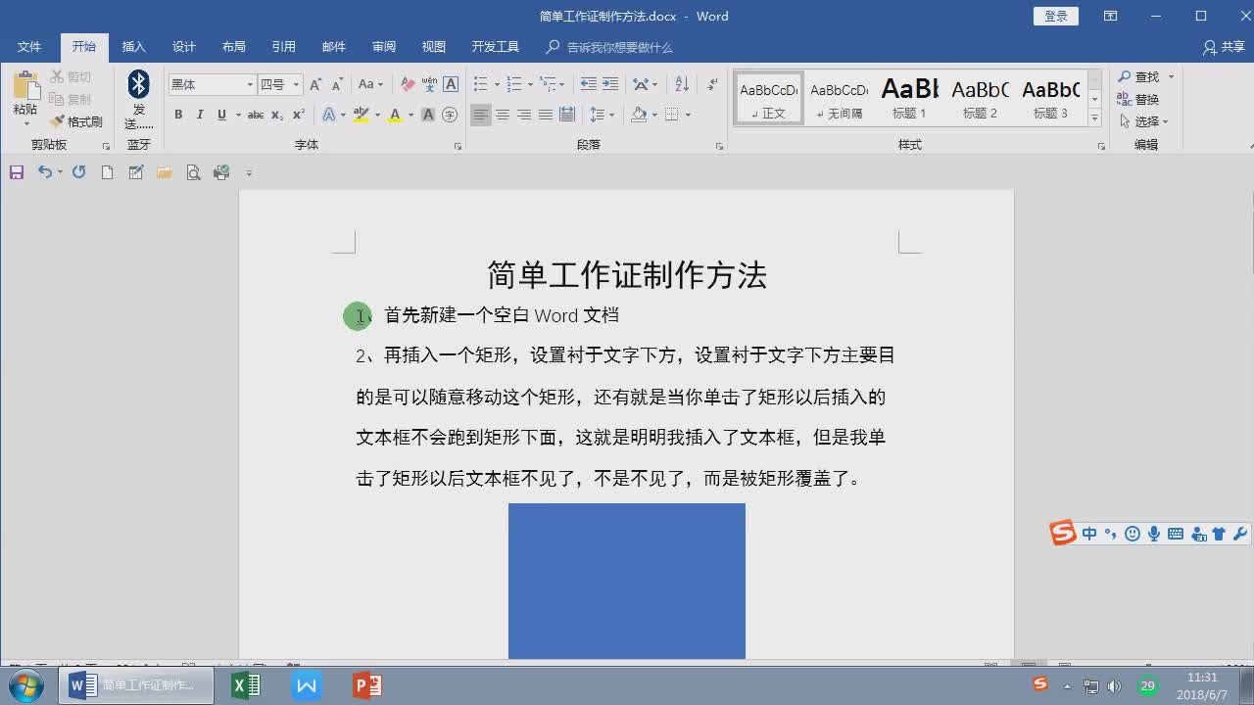The height and width of the screenshot is (705, 1254).
Task: Open PowerPoint from the Windows taskbar
Action: [367, 685]
